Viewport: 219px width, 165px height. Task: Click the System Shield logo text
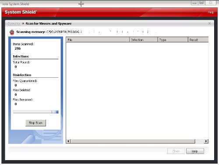point(21,12)
